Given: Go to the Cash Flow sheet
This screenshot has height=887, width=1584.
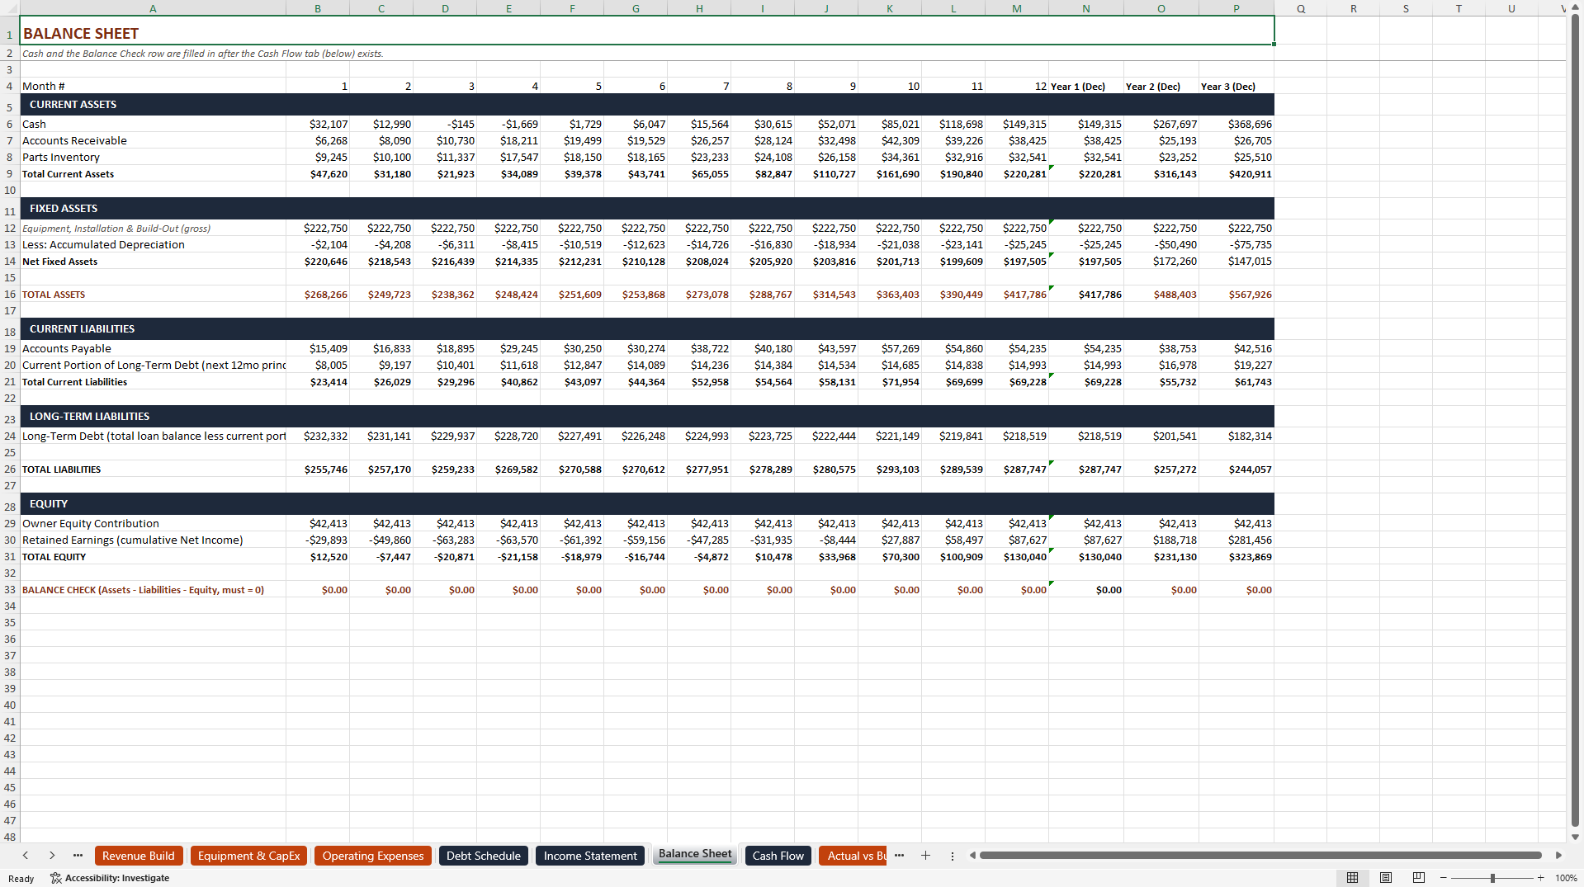Looking at the screenshot, I should (x=778, y=856).
